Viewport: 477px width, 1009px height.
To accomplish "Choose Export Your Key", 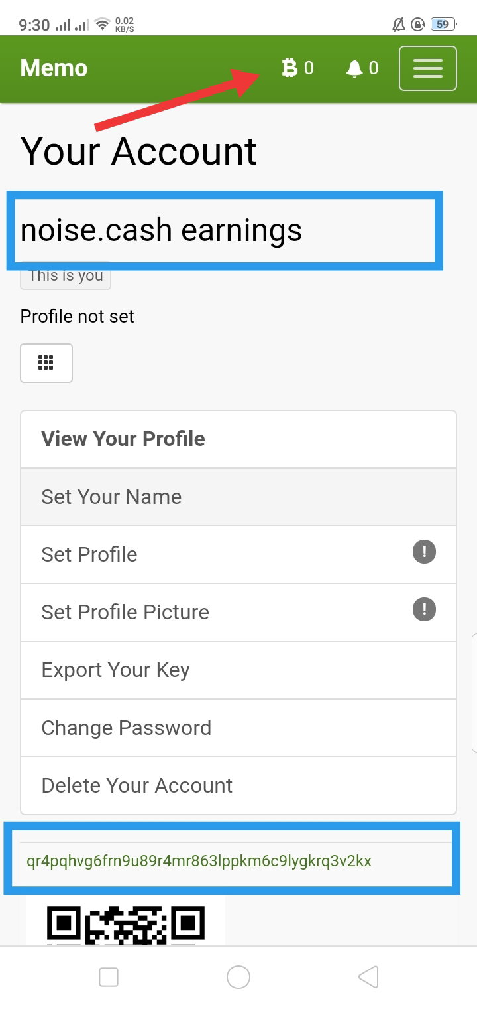I will tap(238, 670).
